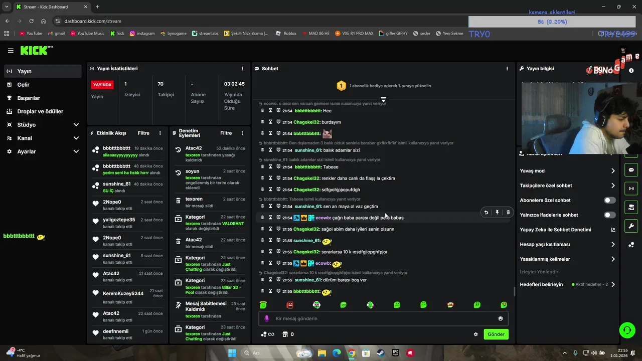This screenshot has width=642, height=361.
Task: Collapse the gift leaderboard banner handle
Action: (x=383, y=99)
